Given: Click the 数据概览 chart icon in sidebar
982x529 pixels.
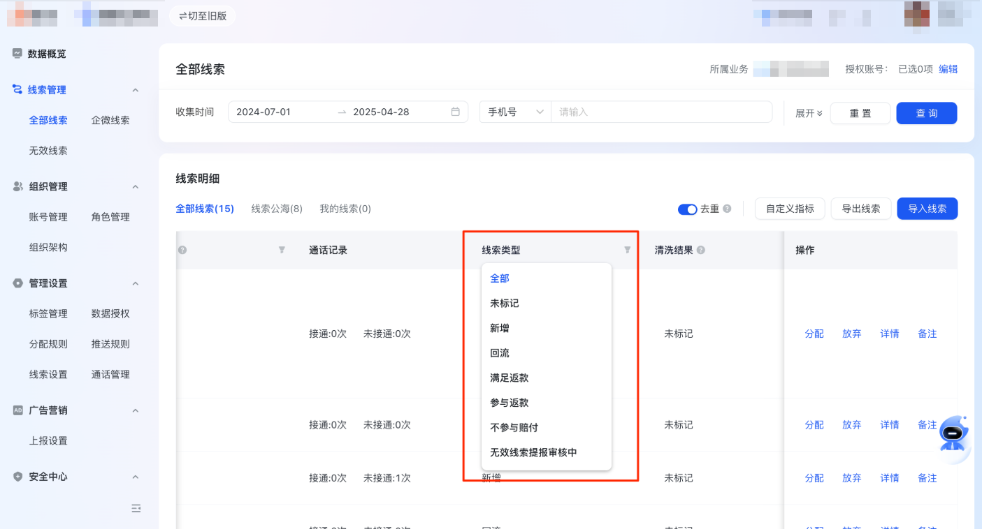Looking at the screenshot, I should tap(17, 53).
